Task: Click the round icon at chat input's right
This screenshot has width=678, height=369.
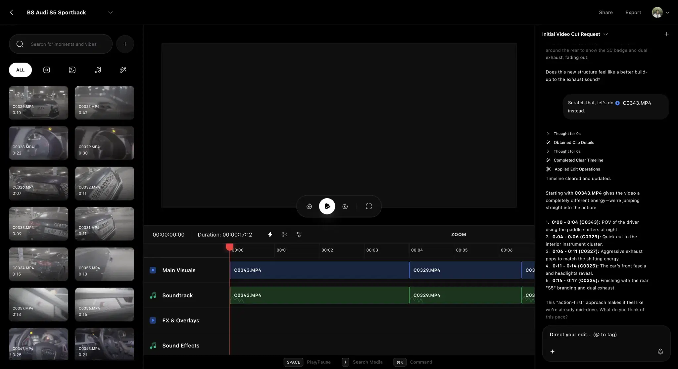Action: tap(660, 351)
